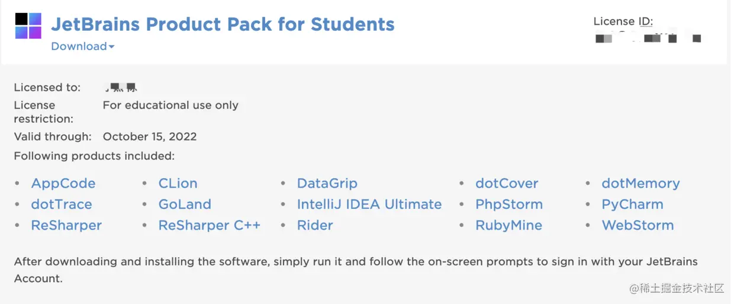Click the CLion link

(178, 184)
